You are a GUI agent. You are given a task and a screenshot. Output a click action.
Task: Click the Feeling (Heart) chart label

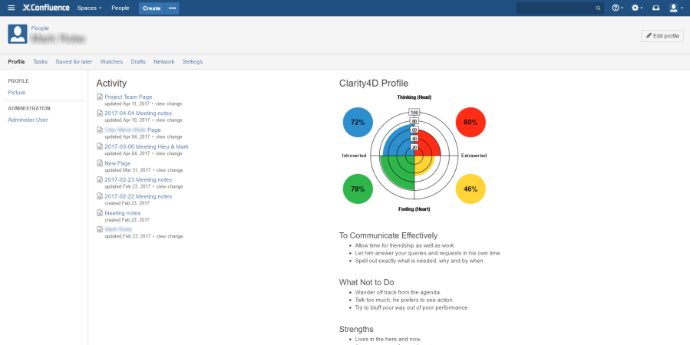point(414,209)
